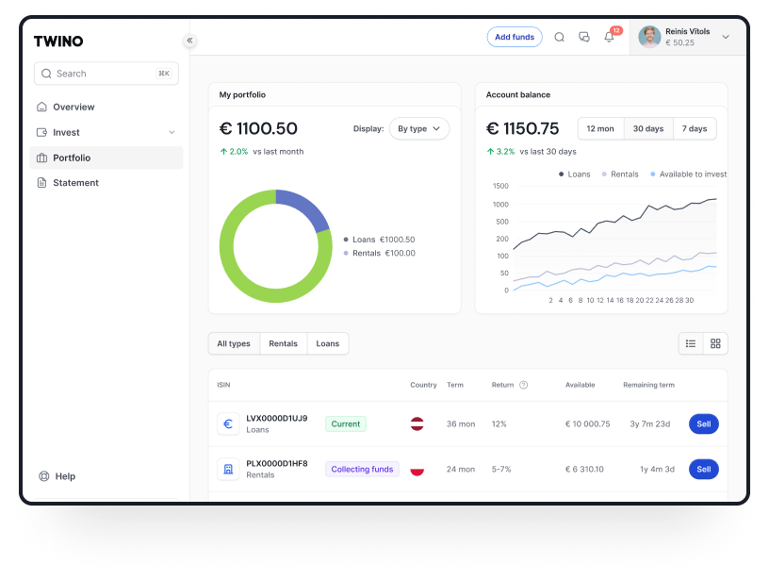Collapse the sidebar with the double-chevron icon

tap(189, 41)
